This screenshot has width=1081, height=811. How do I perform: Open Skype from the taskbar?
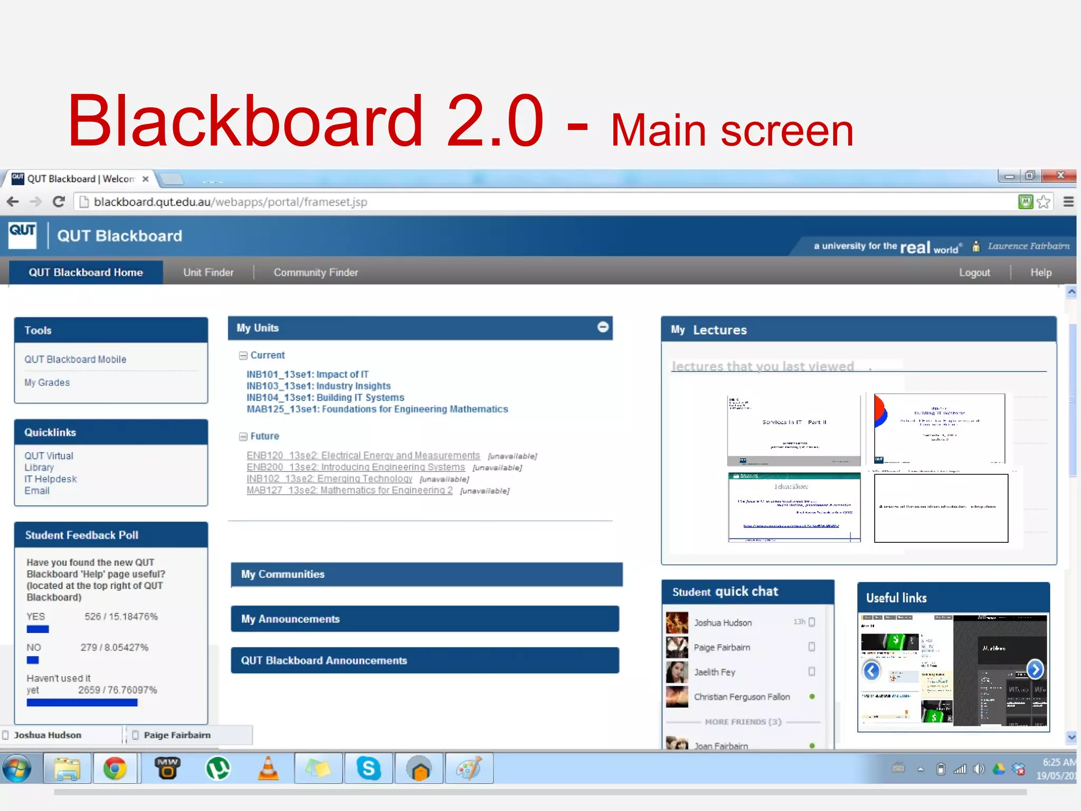tap(368, 768)
